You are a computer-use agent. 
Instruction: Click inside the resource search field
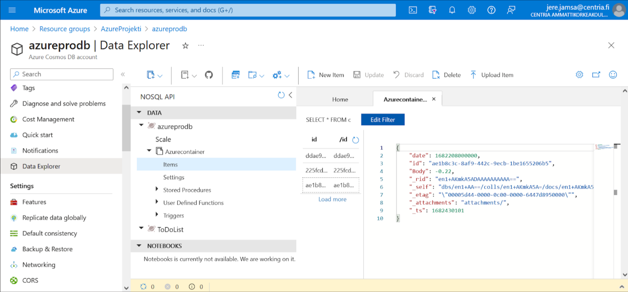click(x=248, y=10)
